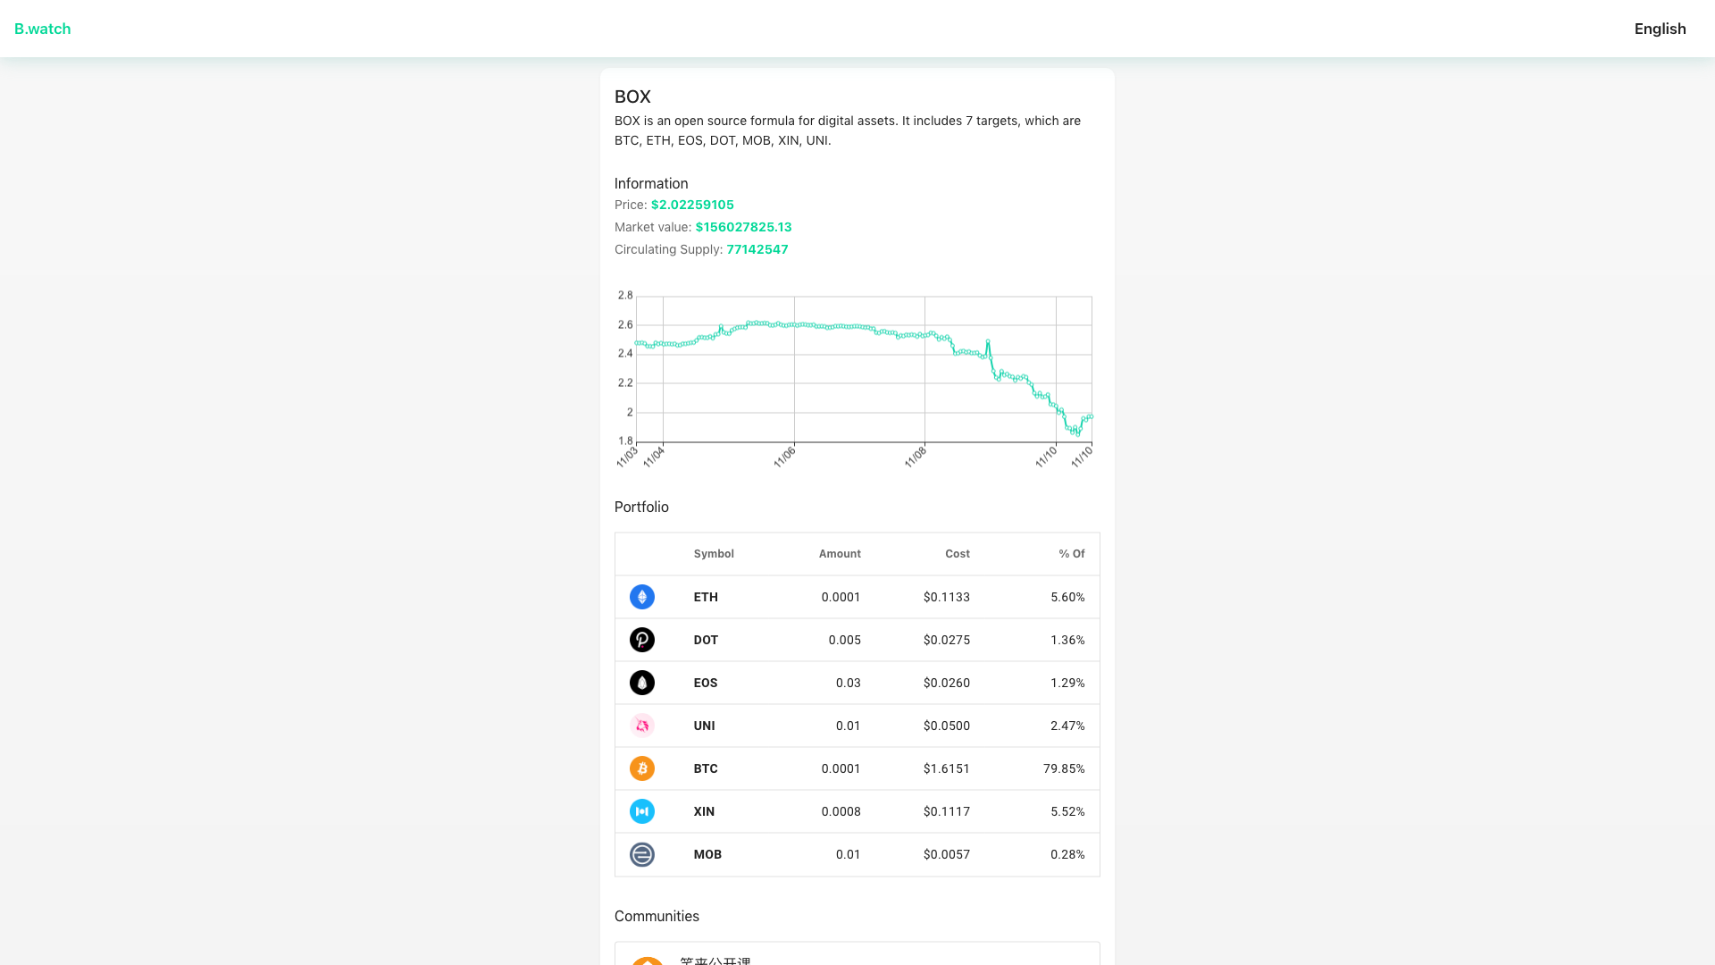Click the Symbol column header

tap(714, 554)
